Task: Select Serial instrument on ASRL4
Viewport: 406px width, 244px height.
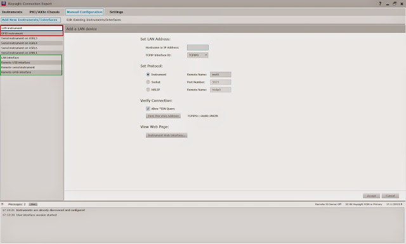Action: [32, 43]
